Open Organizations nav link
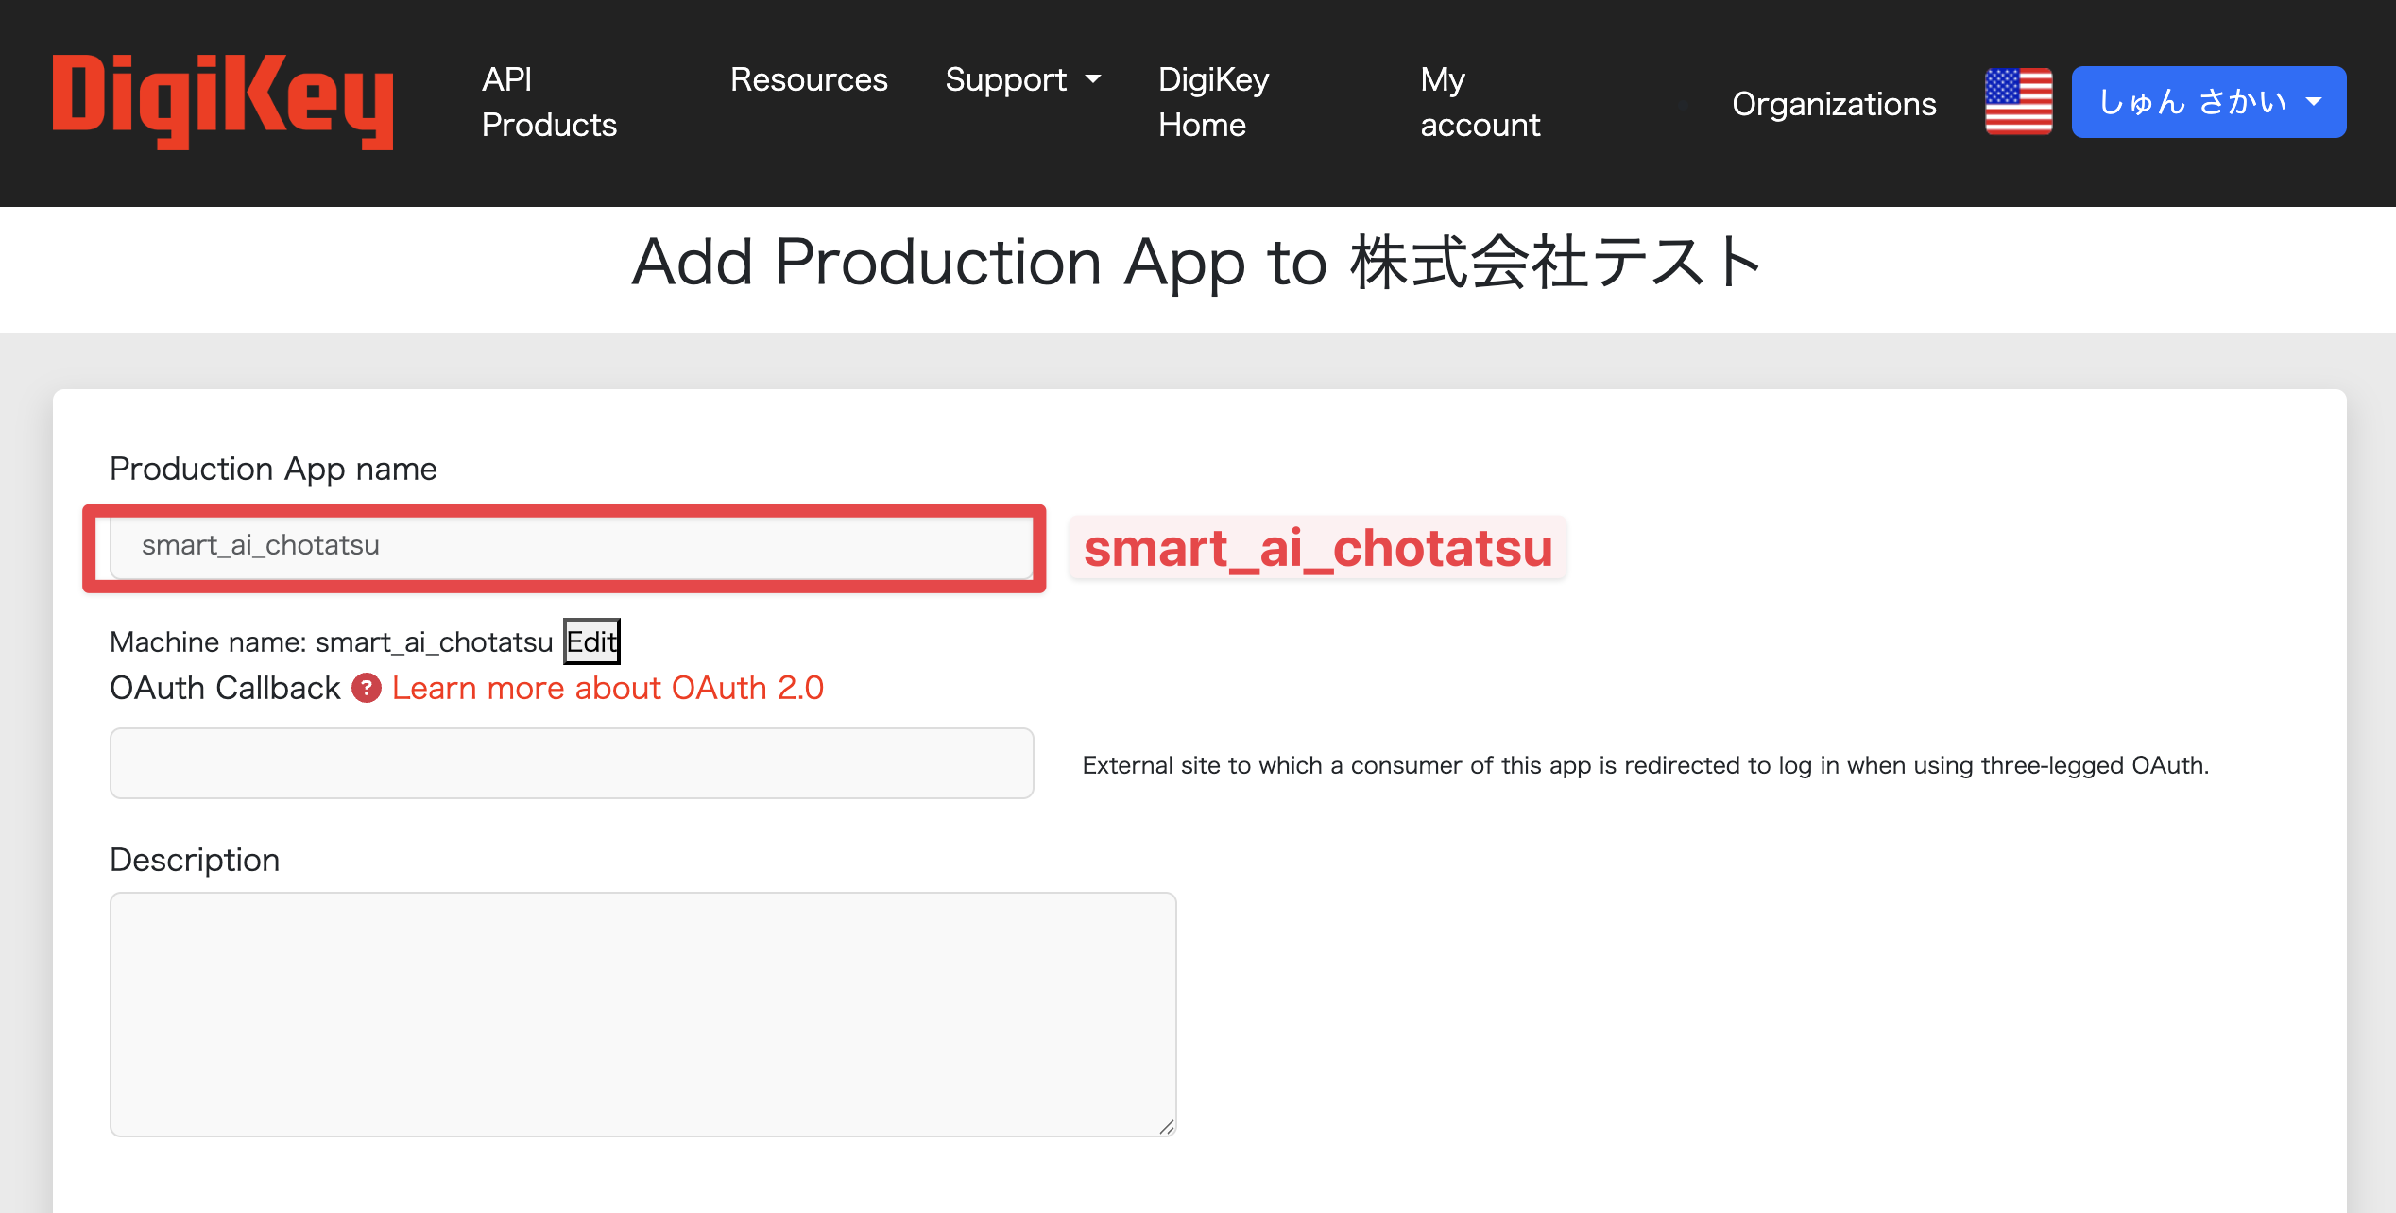2396x1213 pixels. click(1833, 104)
